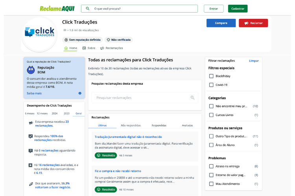Switch to the Avaliadas complaints tab

[187, 125]
